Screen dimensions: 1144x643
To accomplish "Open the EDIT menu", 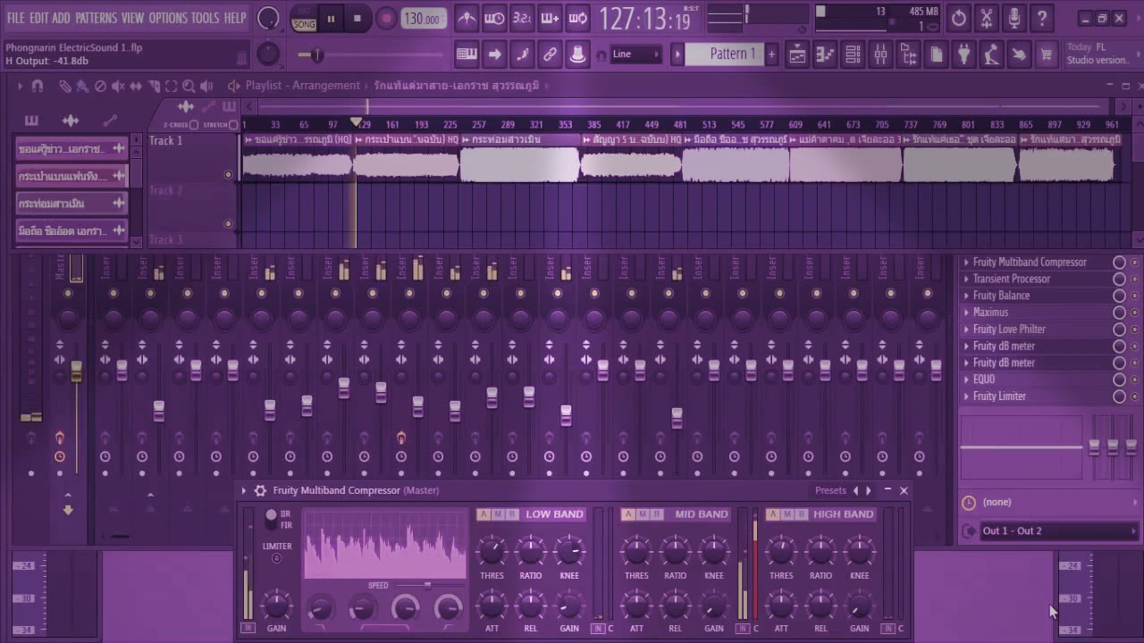I will 38,18.
